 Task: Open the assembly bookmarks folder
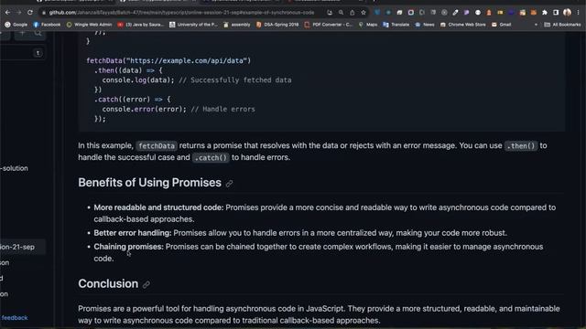point(236,25)
